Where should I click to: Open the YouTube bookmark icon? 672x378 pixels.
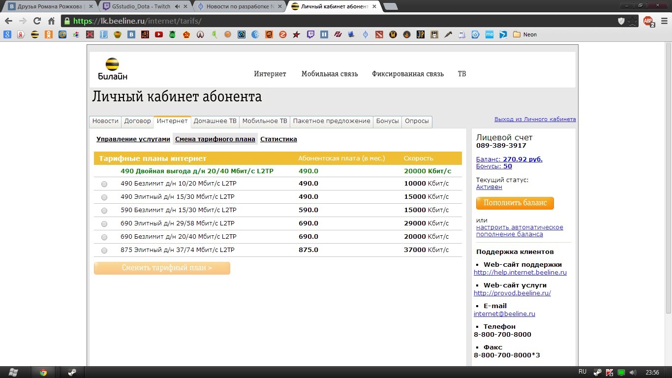pos(158,34)
